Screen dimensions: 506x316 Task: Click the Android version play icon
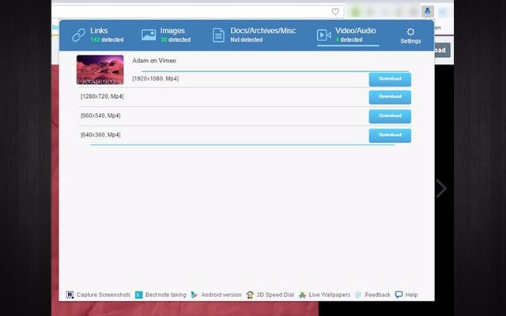pos(194,295)
